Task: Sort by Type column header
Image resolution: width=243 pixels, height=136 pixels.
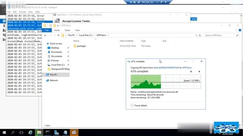Action: (x=144, y=41)
